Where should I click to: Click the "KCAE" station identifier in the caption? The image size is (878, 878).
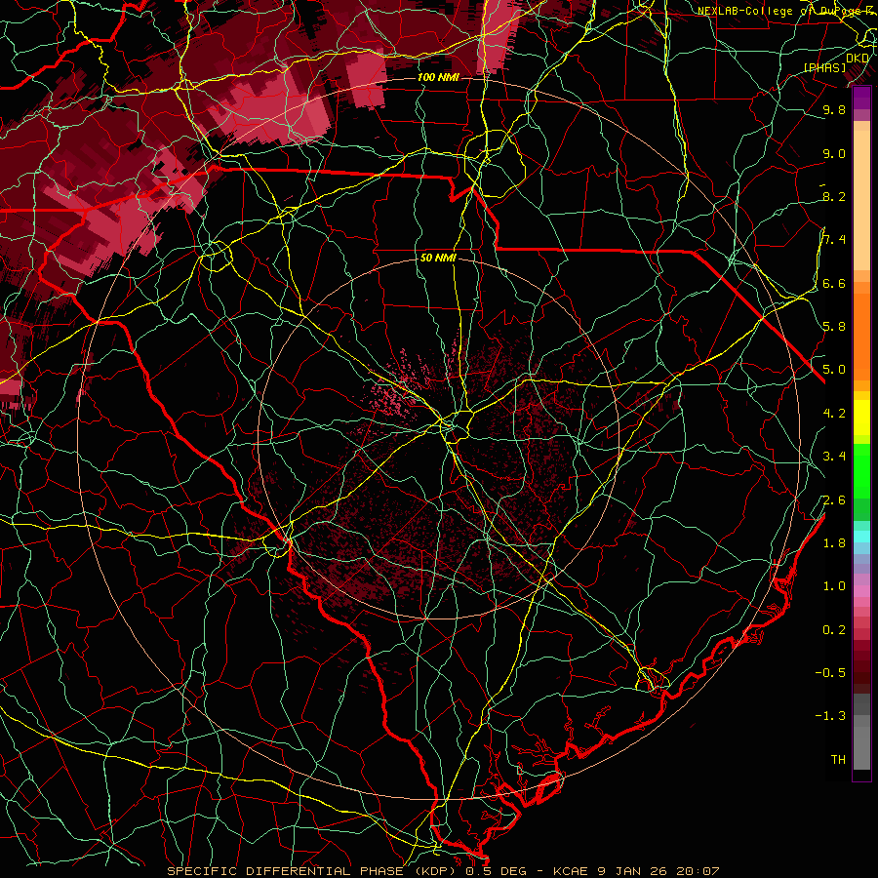point(571,871)
